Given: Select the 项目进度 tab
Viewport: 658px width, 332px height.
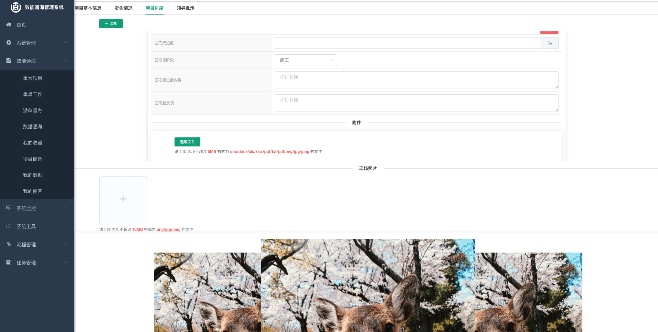Looking at the screenshot, I should pos(154,8).
